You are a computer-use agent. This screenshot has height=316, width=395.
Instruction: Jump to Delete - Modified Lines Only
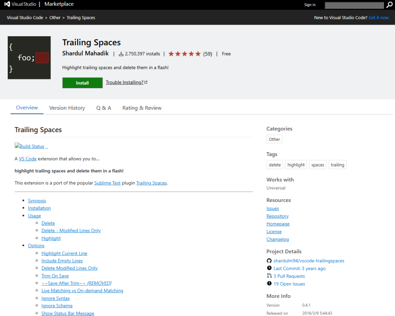pos(71,230)
